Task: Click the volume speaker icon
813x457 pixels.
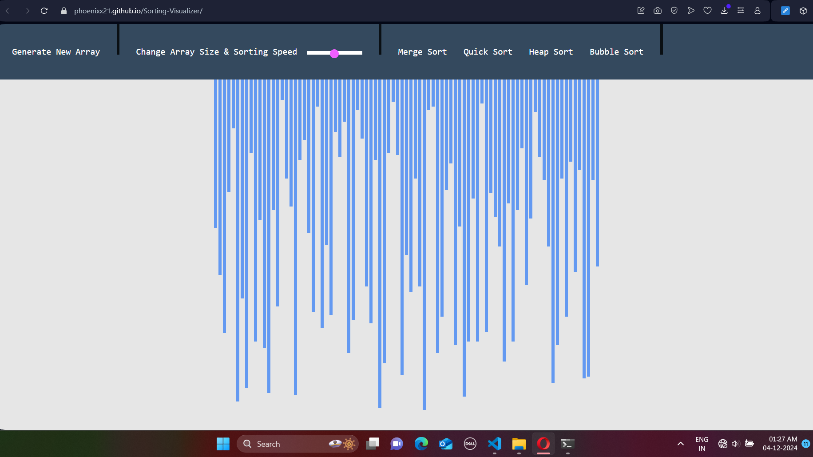Action: coord(735,444)
